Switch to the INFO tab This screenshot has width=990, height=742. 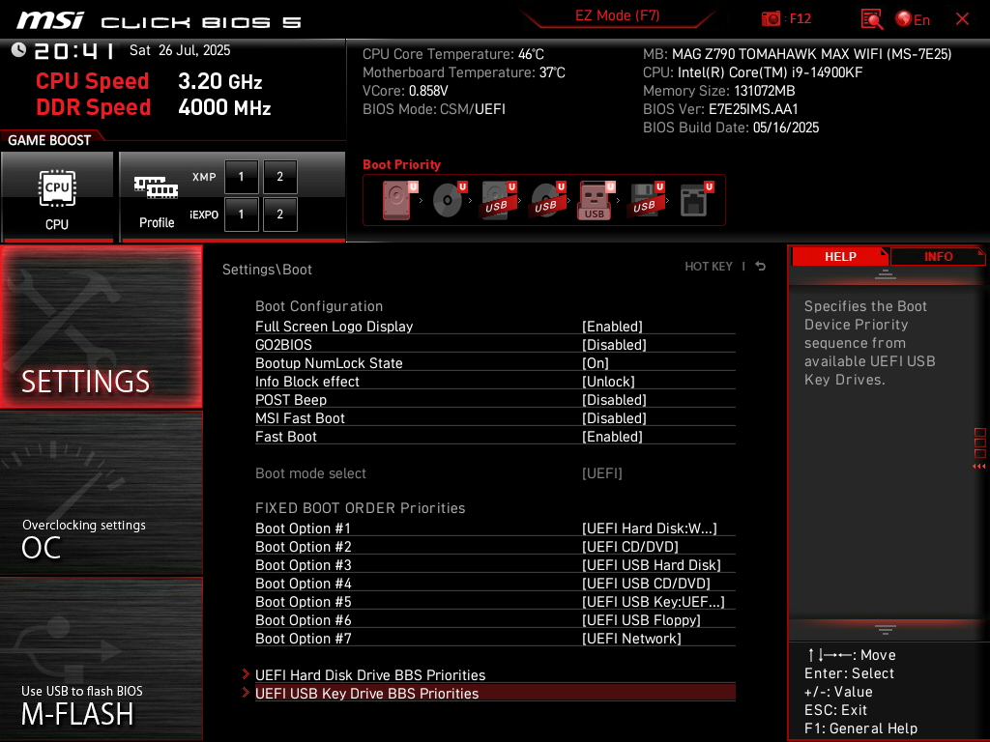point(938,256)
